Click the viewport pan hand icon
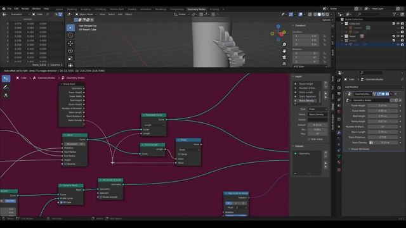This screenshot has height=228, width=406. point(284,51)
